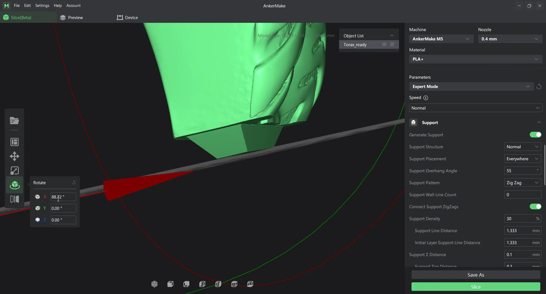Image resolution: width=546 pixels, height=294 pixels.
Task: Click the X rotation input field
Action: pos(63,197)
